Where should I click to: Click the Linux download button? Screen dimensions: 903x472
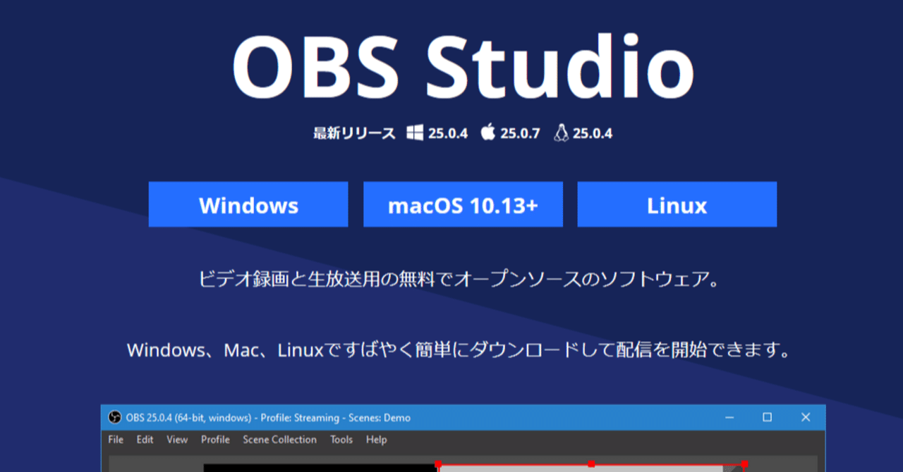pos(677,204)
